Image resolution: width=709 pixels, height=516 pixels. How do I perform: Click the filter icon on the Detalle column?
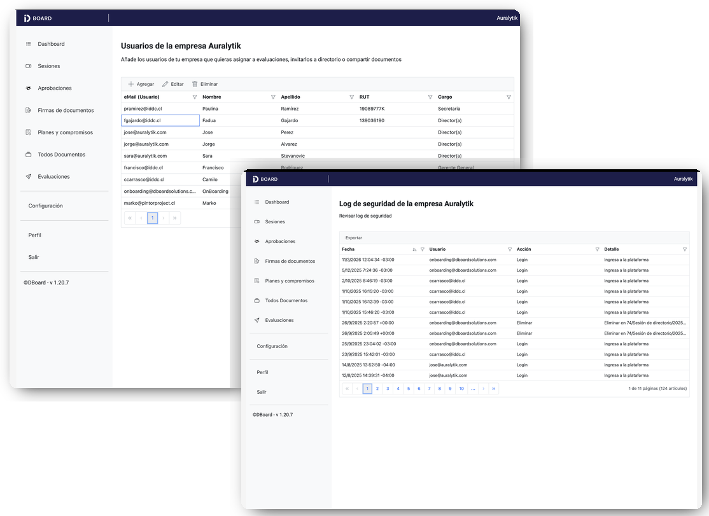coord(685,249)
